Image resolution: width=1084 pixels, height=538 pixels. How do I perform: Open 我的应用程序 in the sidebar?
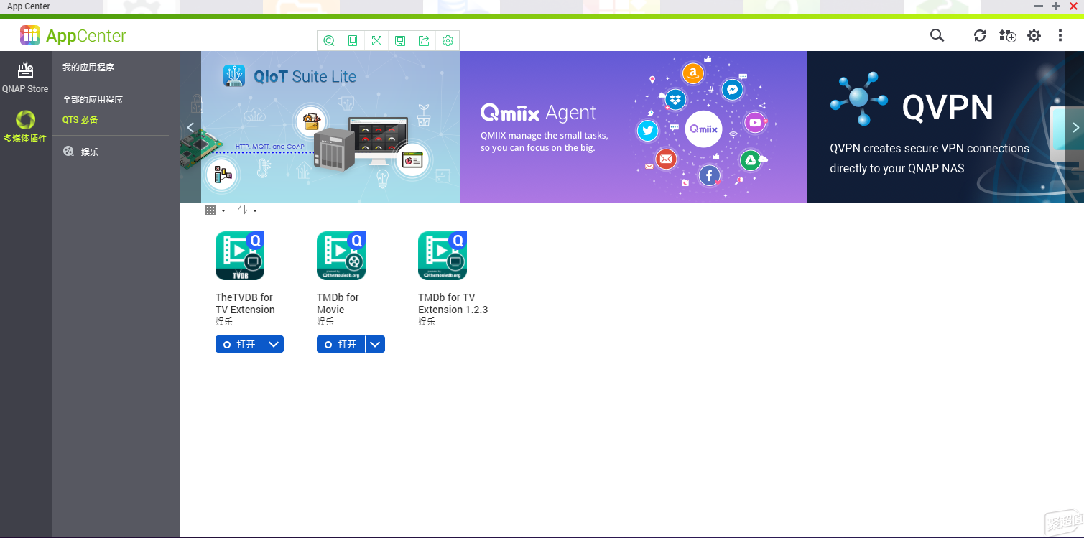point(88,67)
